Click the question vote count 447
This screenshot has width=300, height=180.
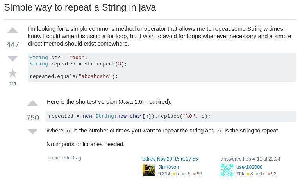click(13, 44)
